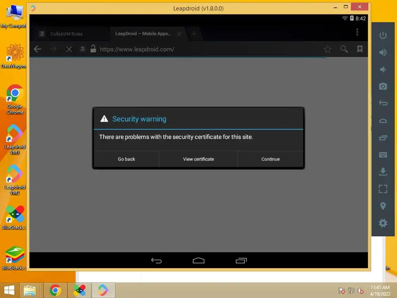
Task: Open the location pin icon in sidebar
Action: tap(383, 206)
